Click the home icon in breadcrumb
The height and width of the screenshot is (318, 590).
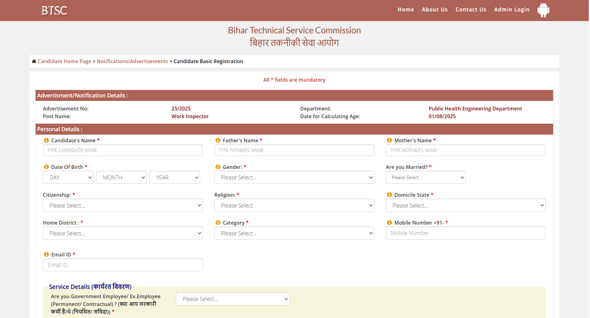coord(34,61)
